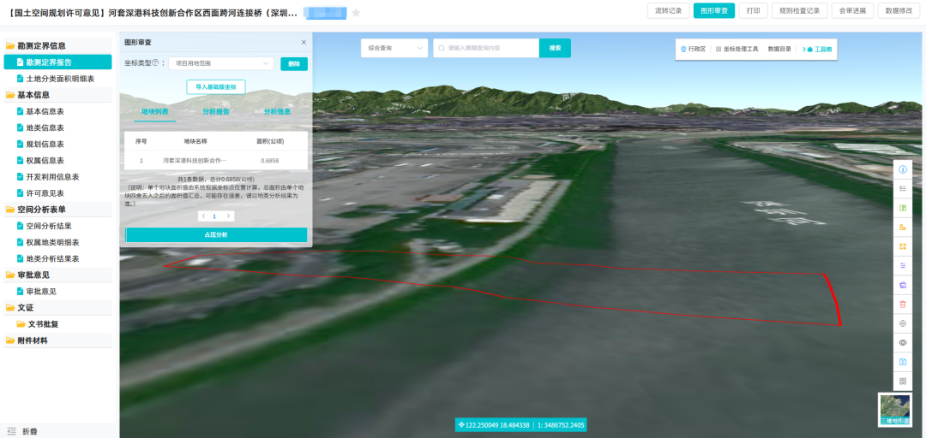This screenshot has width=926, height=438.
Task: Open the 项目用地范围 coordinate type dropdown
Action: click(221, 63)
